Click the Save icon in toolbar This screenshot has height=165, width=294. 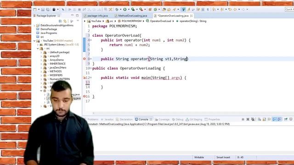click(x=43, y=9)
